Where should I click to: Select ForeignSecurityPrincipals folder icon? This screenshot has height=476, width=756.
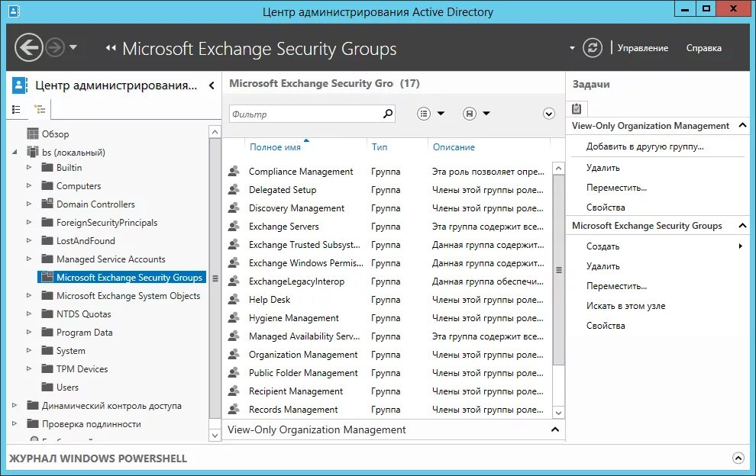[47, 222]
